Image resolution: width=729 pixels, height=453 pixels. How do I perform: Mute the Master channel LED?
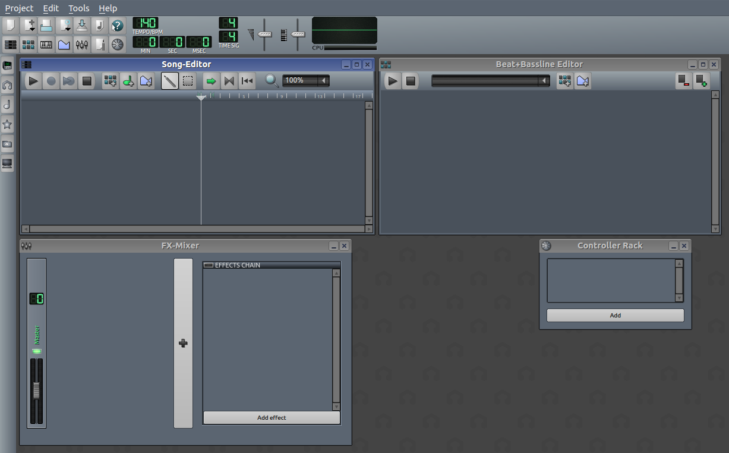coord(36,351)
